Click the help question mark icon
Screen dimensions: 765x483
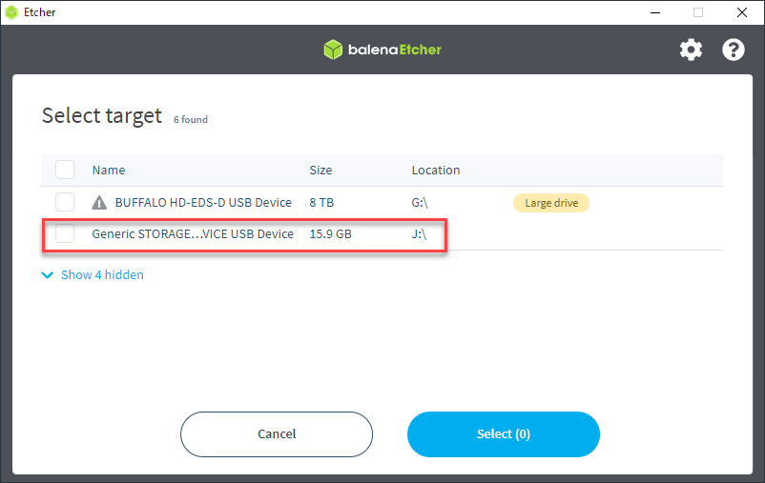(733, 50)
